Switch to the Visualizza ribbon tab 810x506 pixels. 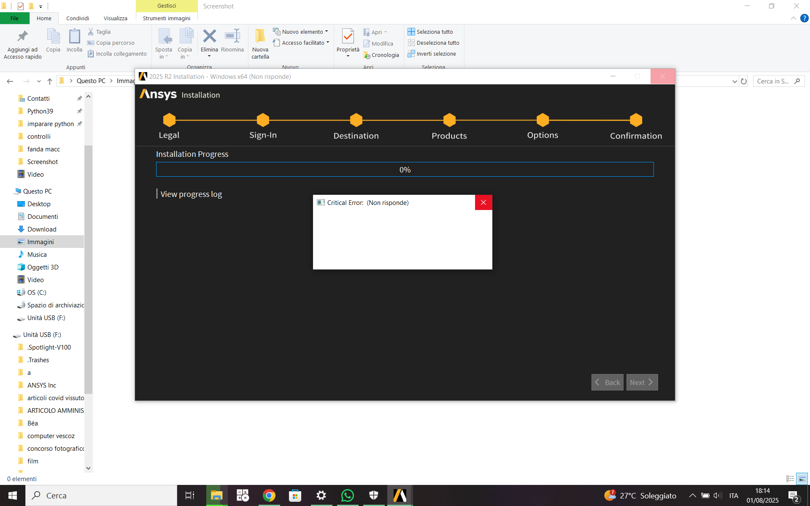[116, 18]
